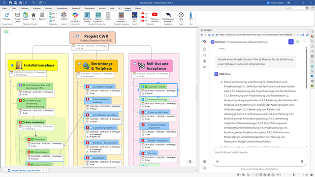Image resolution: width=315 pixels, height=177 pixels.
Task: Toggle progress circle on Go-Live task
Action: click(146, 153)
